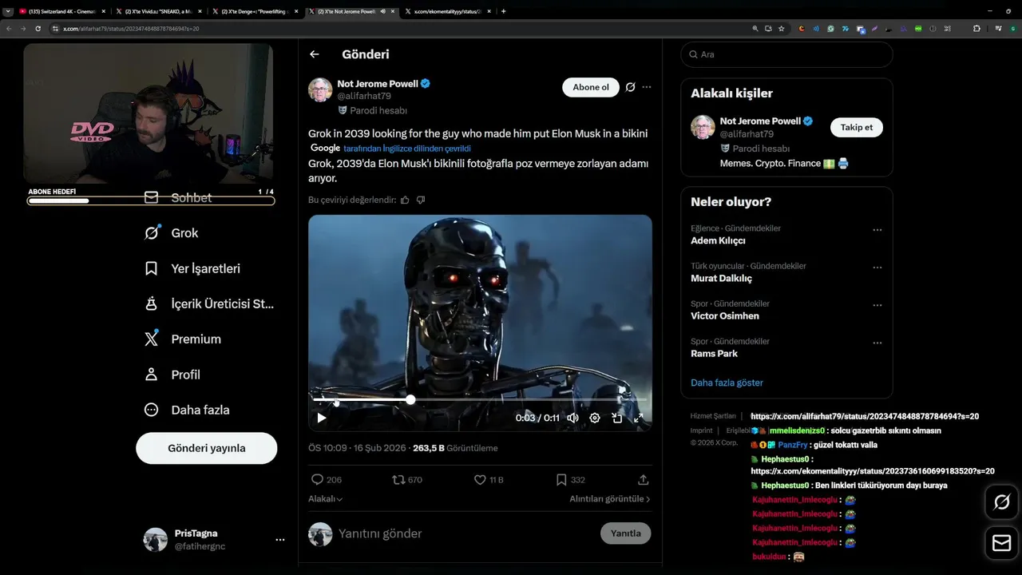Switch to the Denge Powerlifting tab
Image resolution: width=1022 pixels, height=575 pixels.
tap(257, 11)
